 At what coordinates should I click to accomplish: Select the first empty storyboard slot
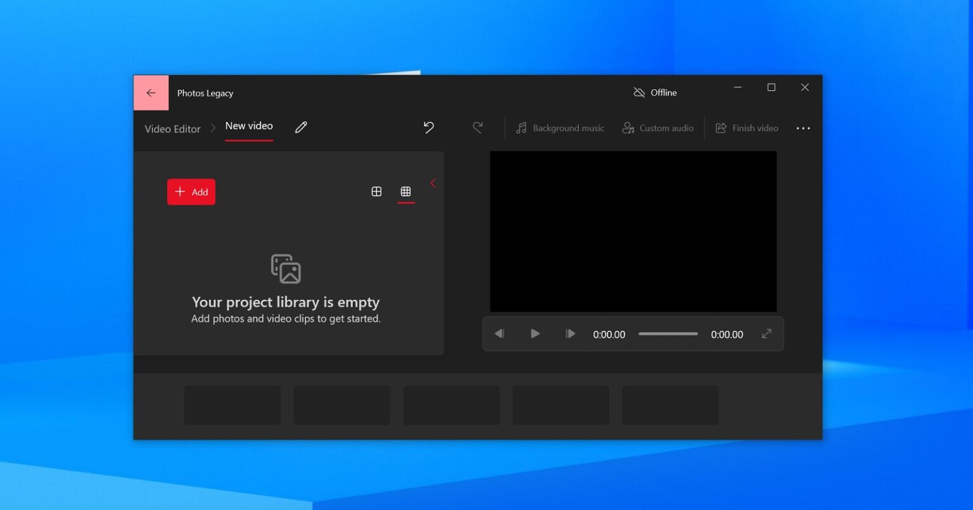coord(232,405)
